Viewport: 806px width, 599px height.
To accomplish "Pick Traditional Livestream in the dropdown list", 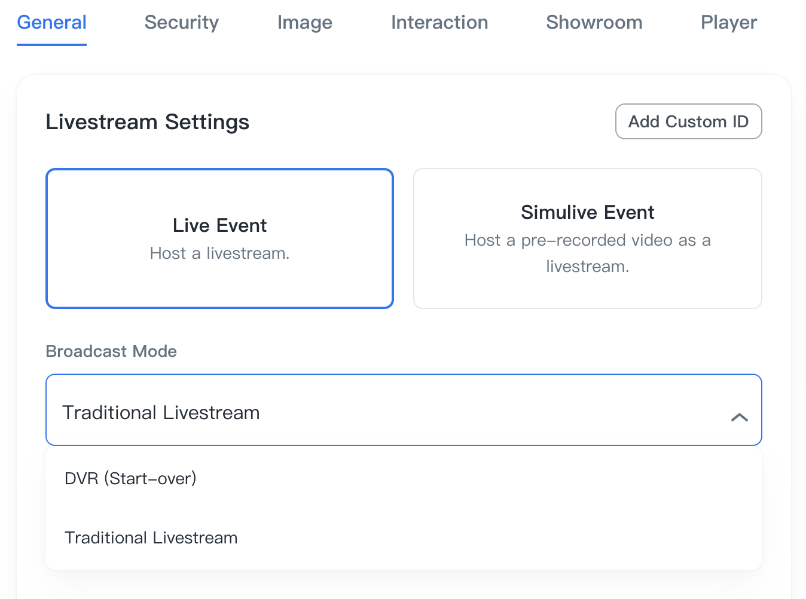I will (151, 537).
